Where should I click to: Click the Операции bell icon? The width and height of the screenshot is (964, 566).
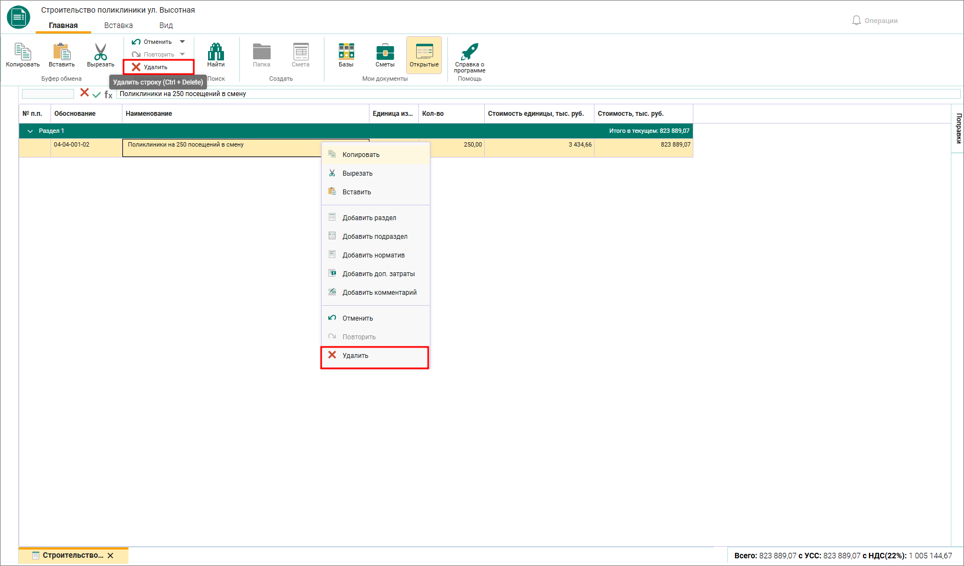pyautogui.click(x=856, y=20)
